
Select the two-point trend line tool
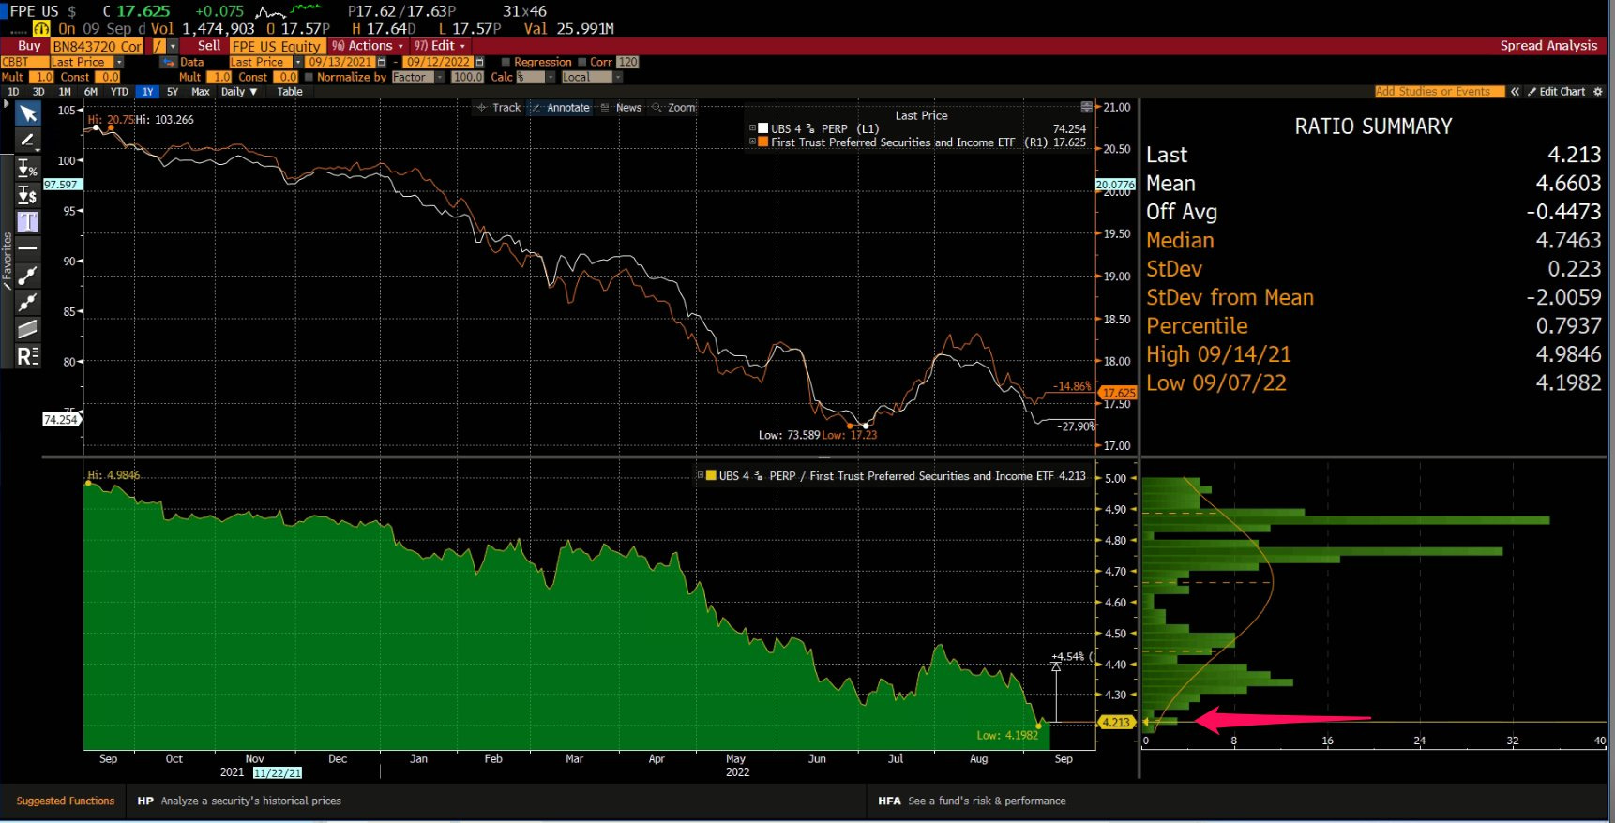tap(28, 276)
